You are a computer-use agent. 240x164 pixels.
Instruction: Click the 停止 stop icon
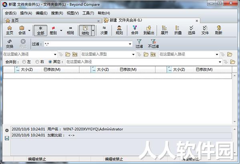23,43
